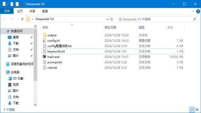Click the 4 KB size cell
201x113 pixels.
click(180, 46)
